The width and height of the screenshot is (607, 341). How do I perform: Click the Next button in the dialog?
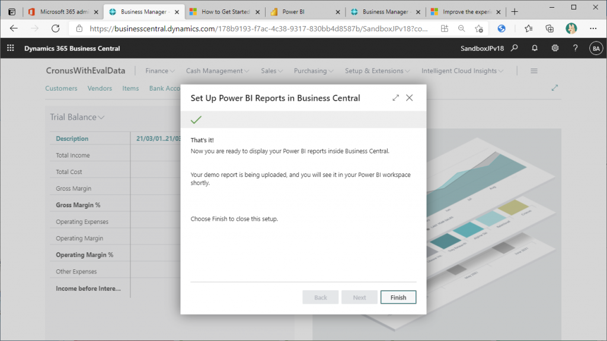pos(359,297)
